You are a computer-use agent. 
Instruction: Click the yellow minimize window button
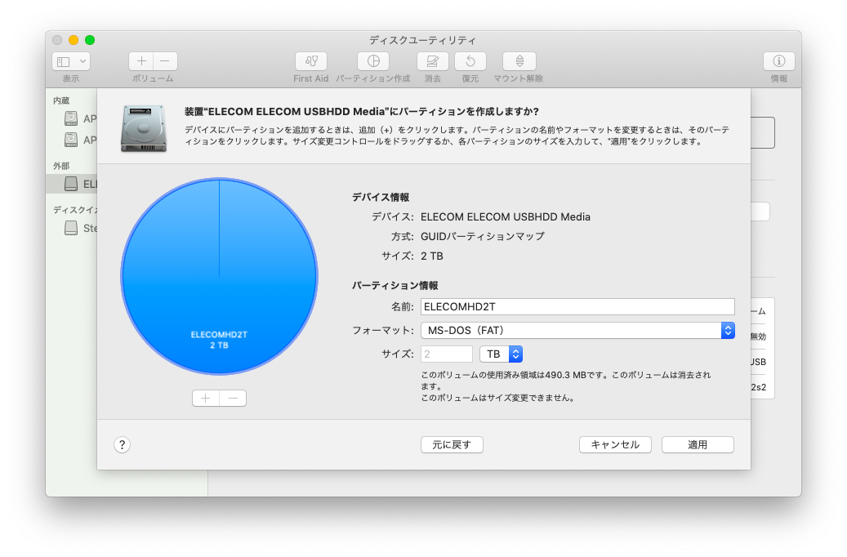click(x=74, y=40)
